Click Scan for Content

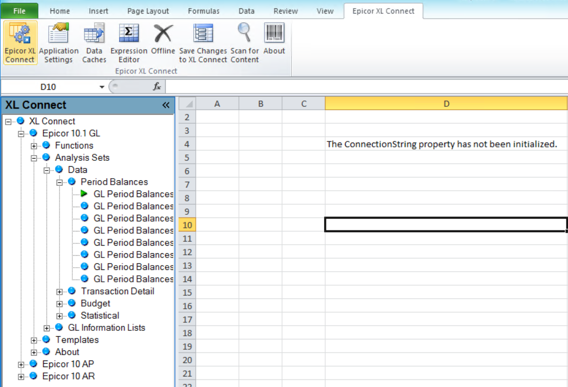click(x=244, y=43)
